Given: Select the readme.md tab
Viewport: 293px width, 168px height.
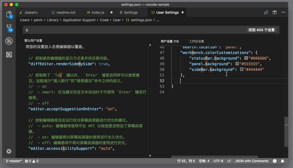Looking at the screenshot, I should (x=63, y=12).
